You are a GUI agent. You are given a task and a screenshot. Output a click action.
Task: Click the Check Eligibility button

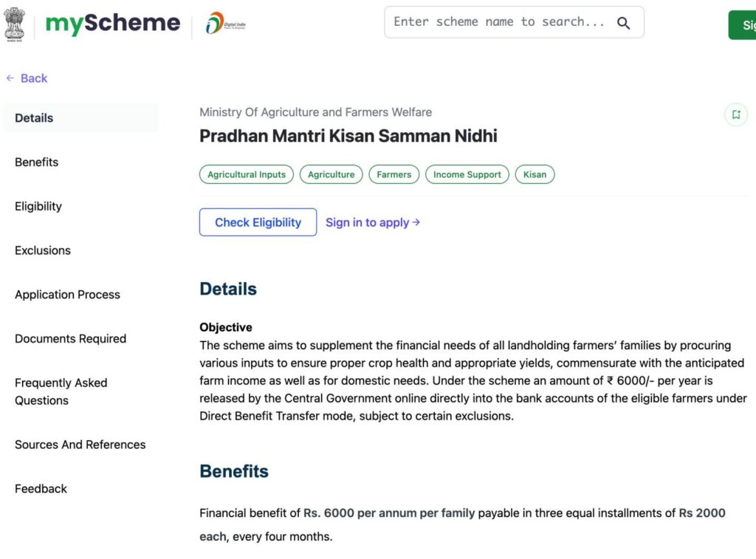(x=258, y=222)
